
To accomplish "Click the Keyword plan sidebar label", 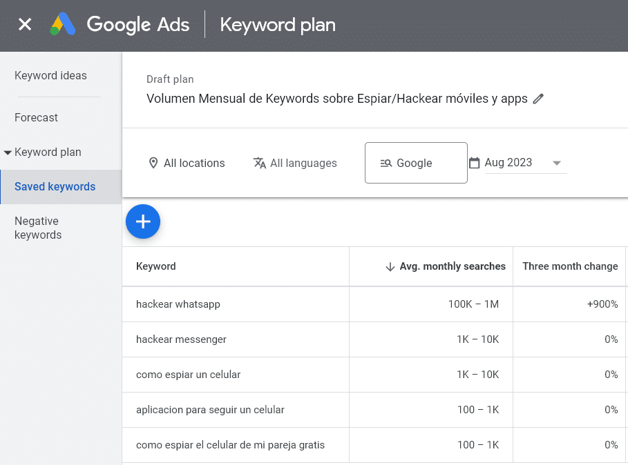I will [x=48, y=152].
